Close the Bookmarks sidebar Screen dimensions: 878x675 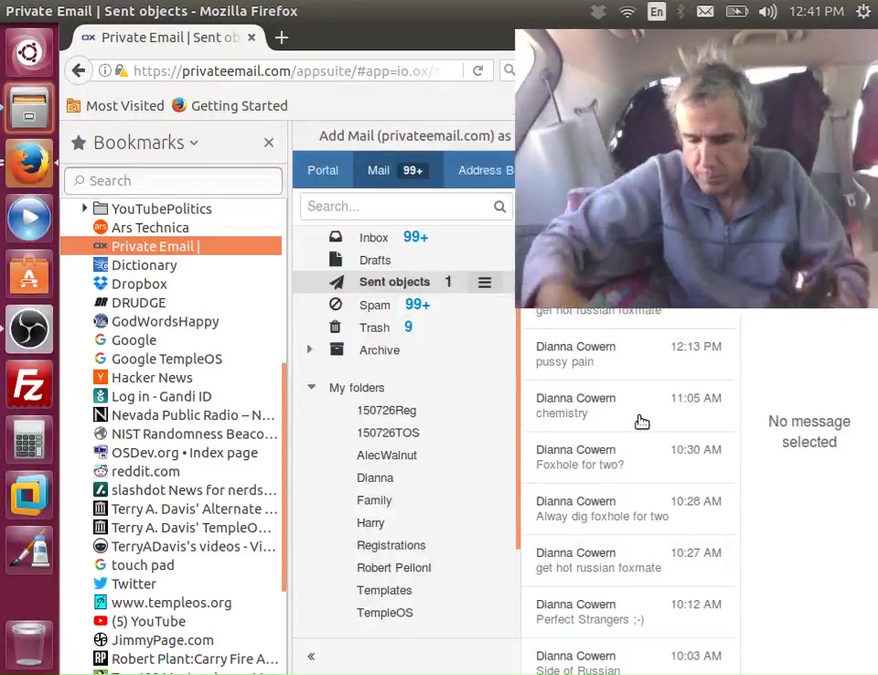pos(269,143)
